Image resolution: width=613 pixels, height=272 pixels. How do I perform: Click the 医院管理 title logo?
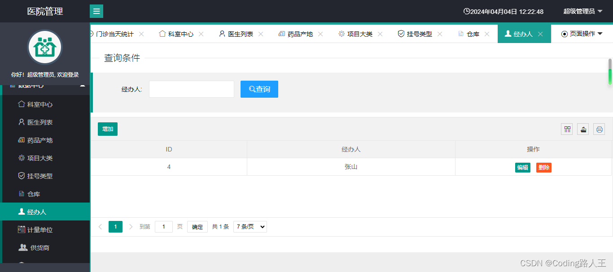click(x=45, y=11)
